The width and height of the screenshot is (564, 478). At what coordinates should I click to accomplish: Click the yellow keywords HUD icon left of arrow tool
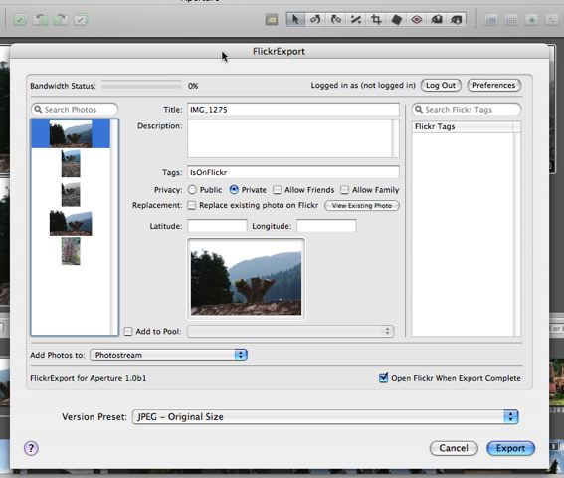[x=272, y=20]
